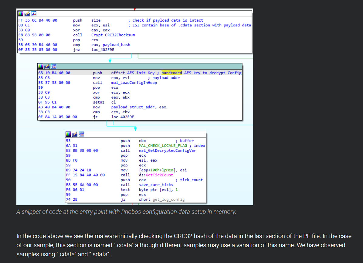The width and height of the screenshot is (363, 263).
Task: Click opcode bytes '68 10 B4 40 00'
Action: (54, 73)
